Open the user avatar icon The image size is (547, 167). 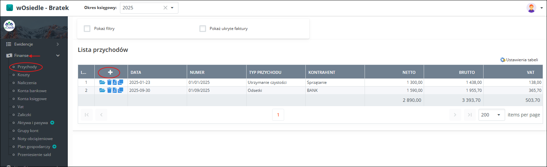(x=531, y=8)
